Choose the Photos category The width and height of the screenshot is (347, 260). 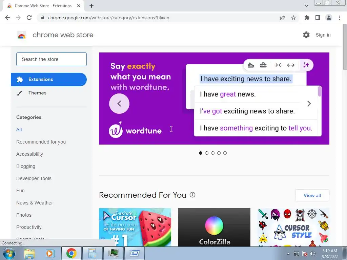tap(24, 215)
